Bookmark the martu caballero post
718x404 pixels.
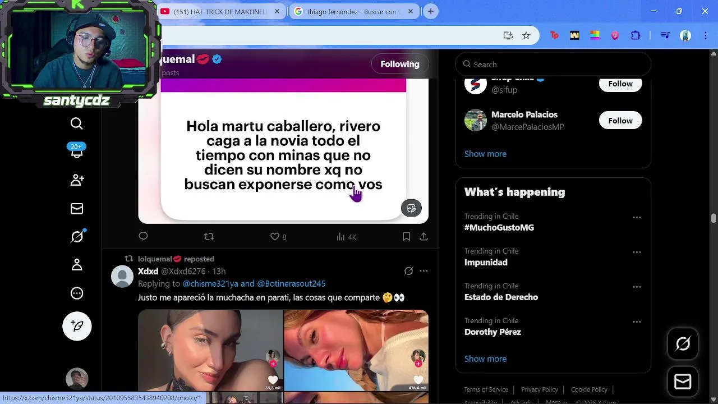tap(406, 237)
